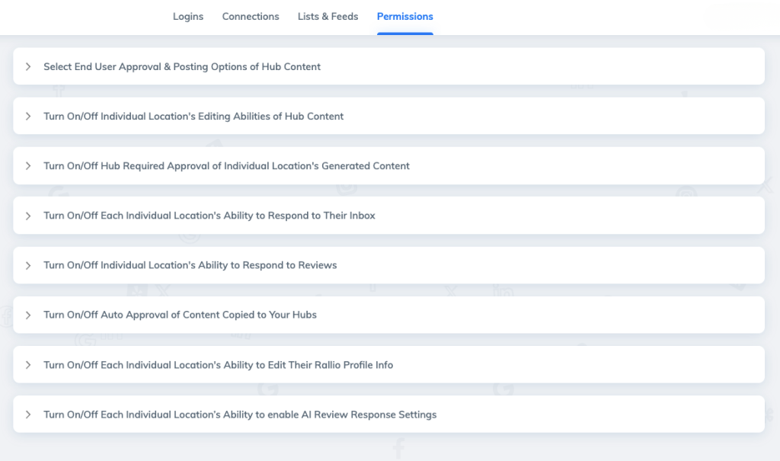The width and height of the screenshot is (780, 461).
Task: Click chevron next to Respond to Their Inbox
Action: pos(28,216)
